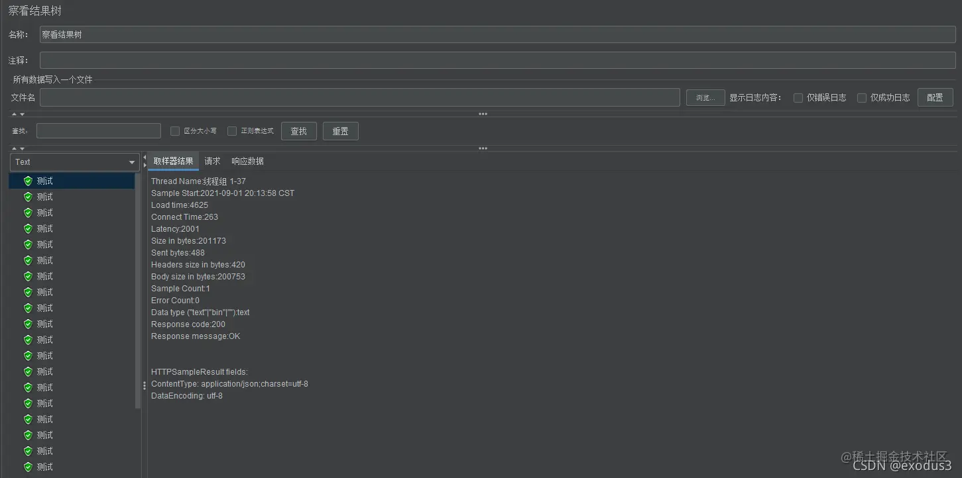Image resolution: width=962 pixels, height=478 pixels.
Task: Click the 'Sent bytes:488' line
Action: click(x=178, y=253)
